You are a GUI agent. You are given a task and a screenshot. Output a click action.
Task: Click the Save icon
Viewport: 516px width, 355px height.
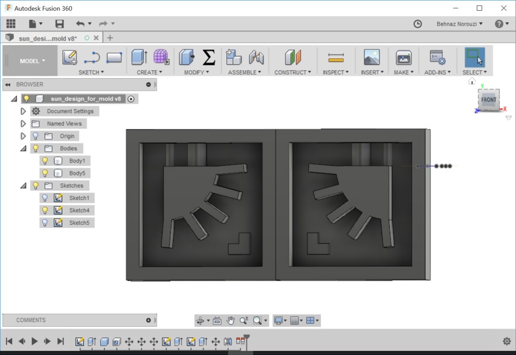click(x=59, y=23)
